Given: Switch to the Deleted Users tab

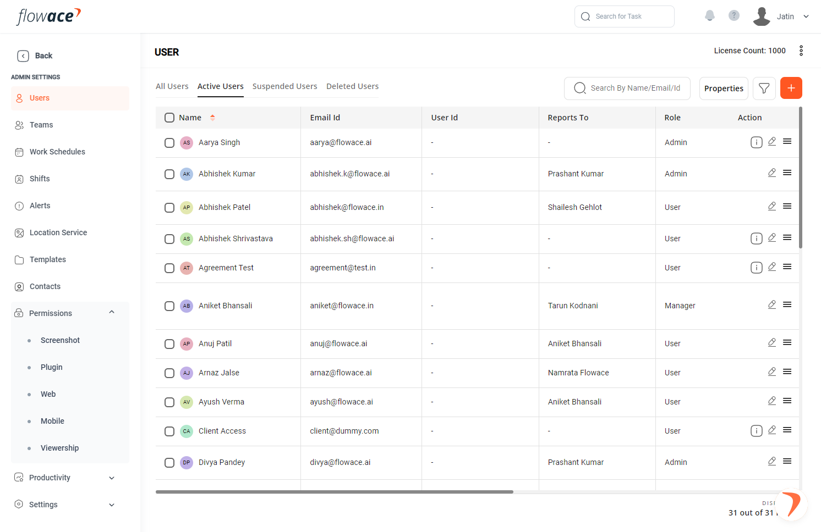Looking at the screenshot, I should pyautogui.click(x=352, y=86).
